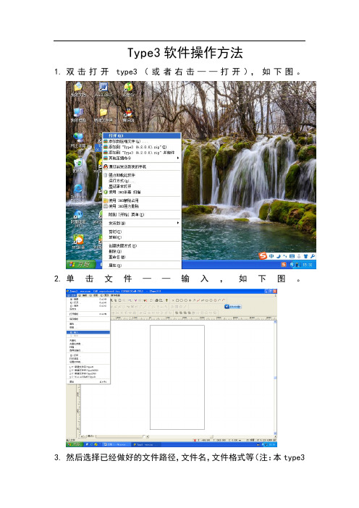Open the yellow folder icon on desktop
This screenshot has width=359, height=508.
point(104,112)
